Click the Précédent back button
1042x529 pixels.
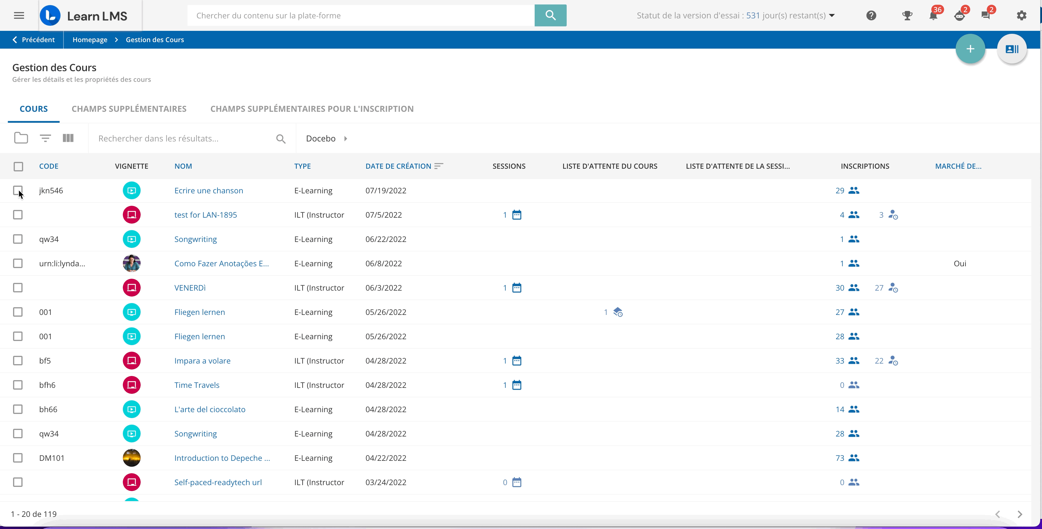[34, 40]
